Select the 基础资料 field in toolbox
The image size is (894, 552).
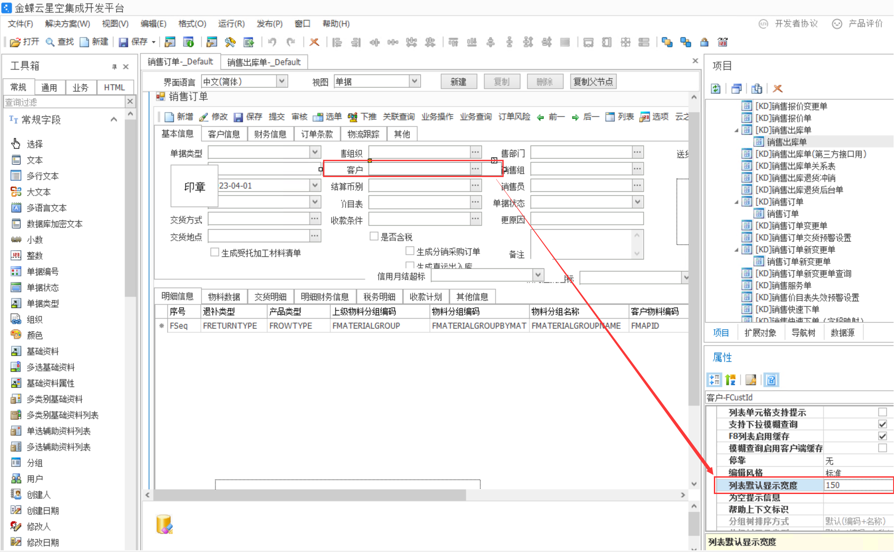tap(35, 351)
